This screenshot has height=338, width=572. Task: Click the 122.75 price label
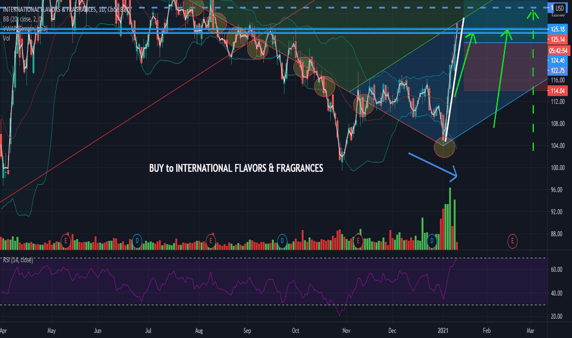point(558,71)
